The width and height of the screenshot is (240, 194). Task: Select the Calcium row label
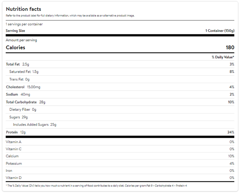coord(12,156)
